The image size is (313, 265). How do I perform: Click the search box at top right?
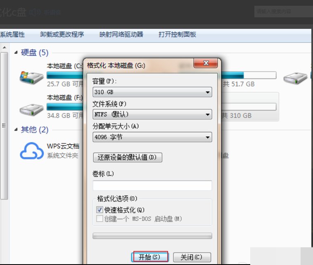[283, 12]
